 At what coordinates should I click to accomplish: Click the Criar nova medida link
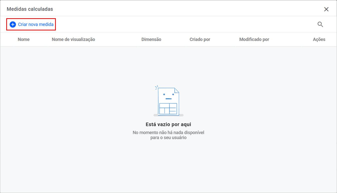(x=36, y=24)
